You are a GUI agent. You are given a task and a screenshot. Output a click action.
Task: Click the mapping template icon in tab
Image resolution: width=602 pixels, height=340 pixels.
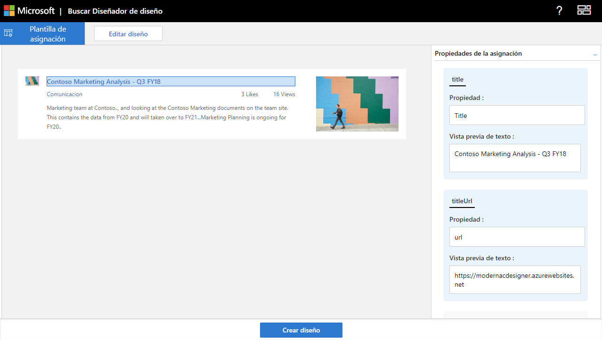8,33
